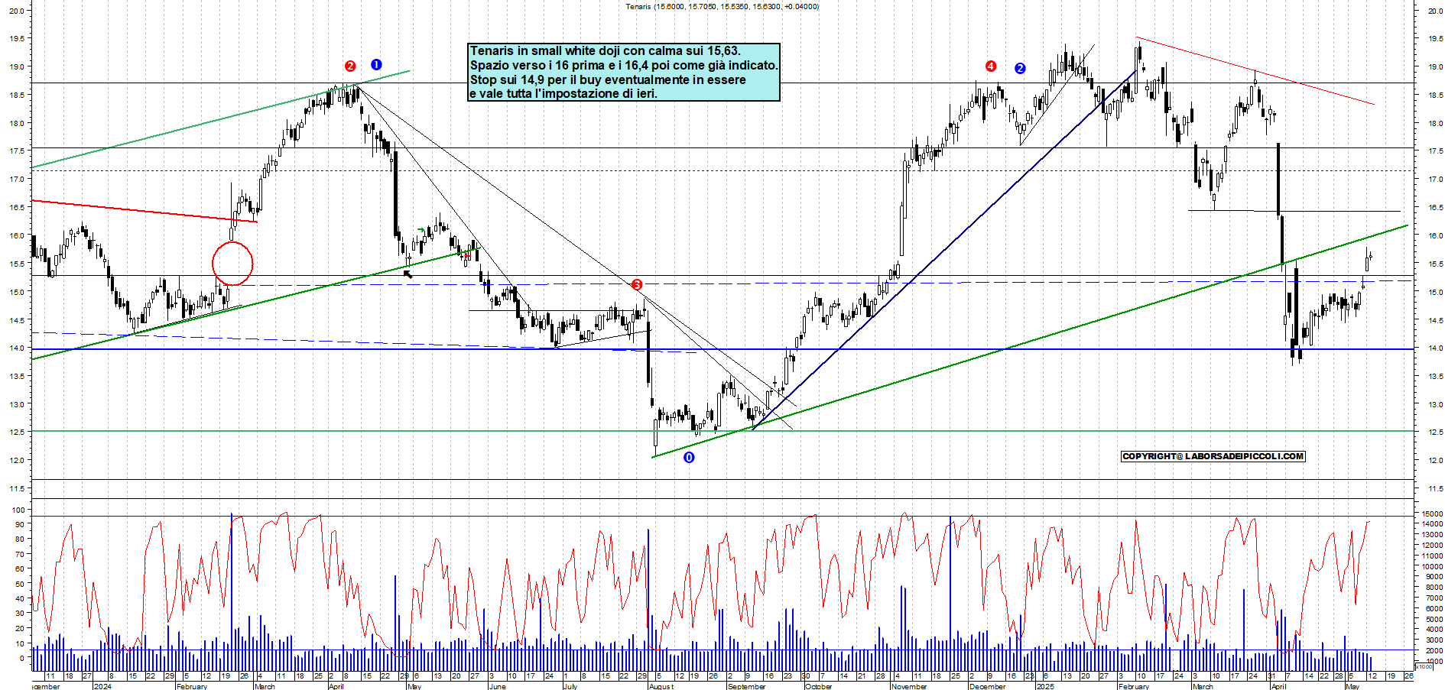Click the 10000 value on the volume axis
The image size is (1445, 690).
tap(1431, 566)
